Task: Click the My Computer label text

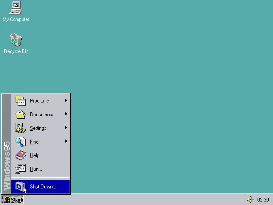Action: (x=16, y=19)
